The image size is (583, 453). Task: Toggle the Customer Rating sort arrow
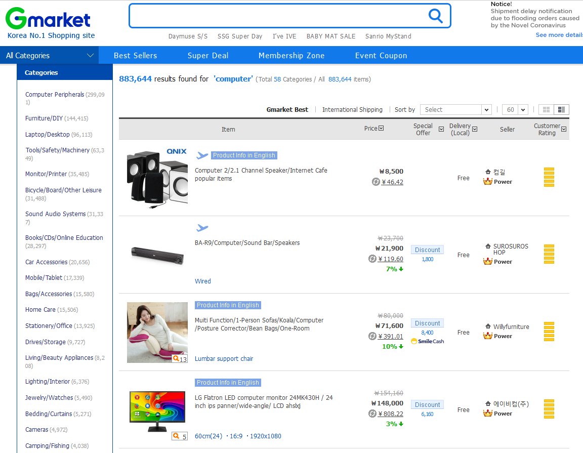[x=564, y=130]
